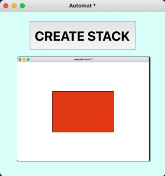Click white area left of red rectangle
This screenshot has height=176, width=165.
coord(34,112)
